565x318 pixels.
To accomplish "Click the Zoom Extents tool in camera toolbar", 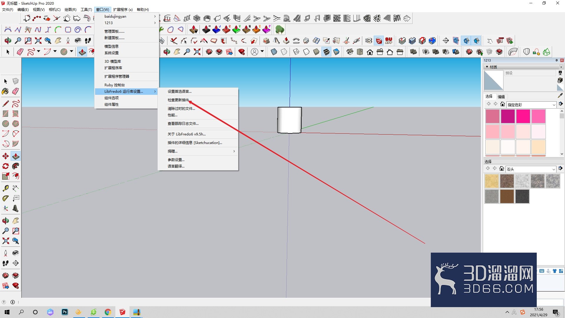I will tap(38, 41).
